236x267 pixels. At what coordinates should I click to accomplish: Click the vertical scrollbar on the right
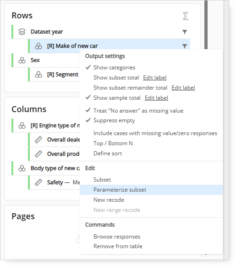tap(206, 25)
